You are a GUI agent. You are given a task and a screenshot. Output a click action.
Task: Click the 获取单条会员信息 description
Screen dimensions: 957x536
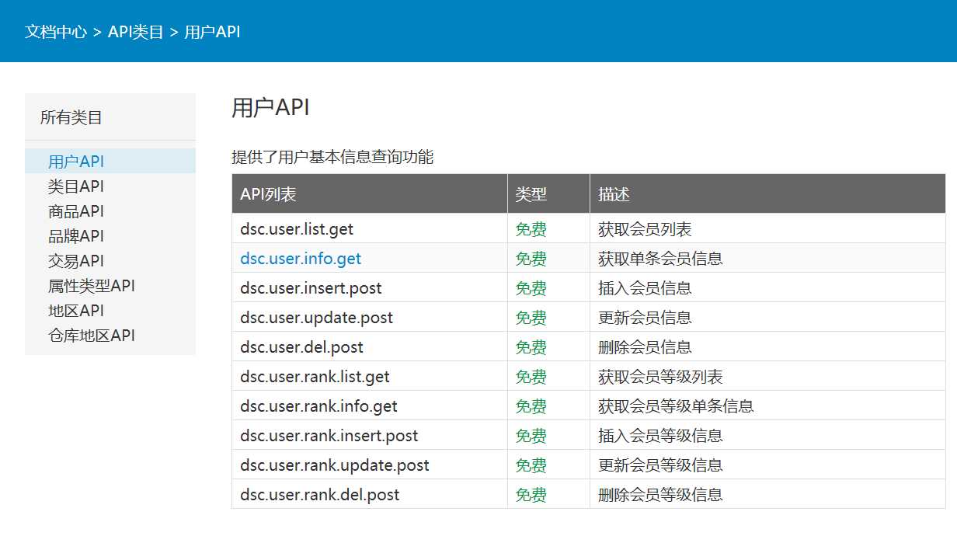pyautogui.click(x=660, y=259)
